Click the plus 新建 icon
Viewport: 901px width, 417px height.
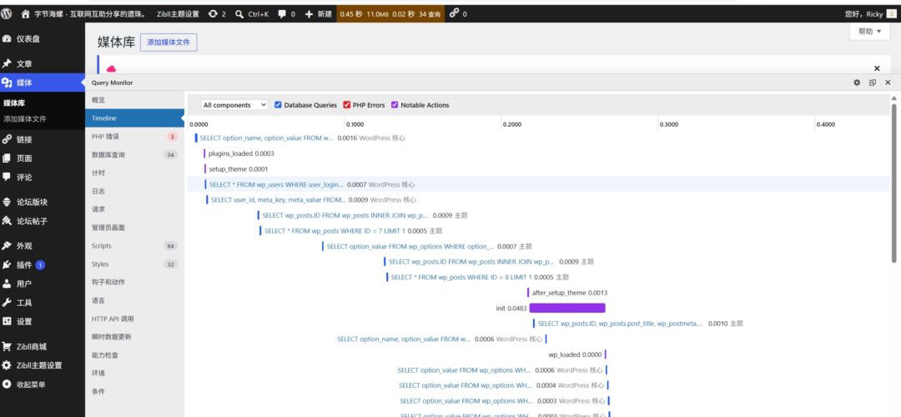[x=309, y=14]
